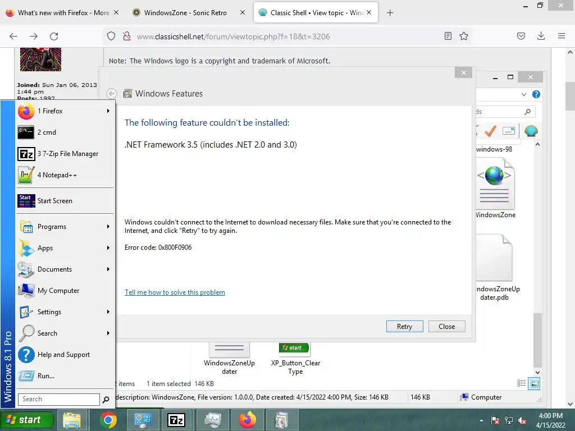
Task: Open Save to Pocket icon
Action: tap(521, 36)
